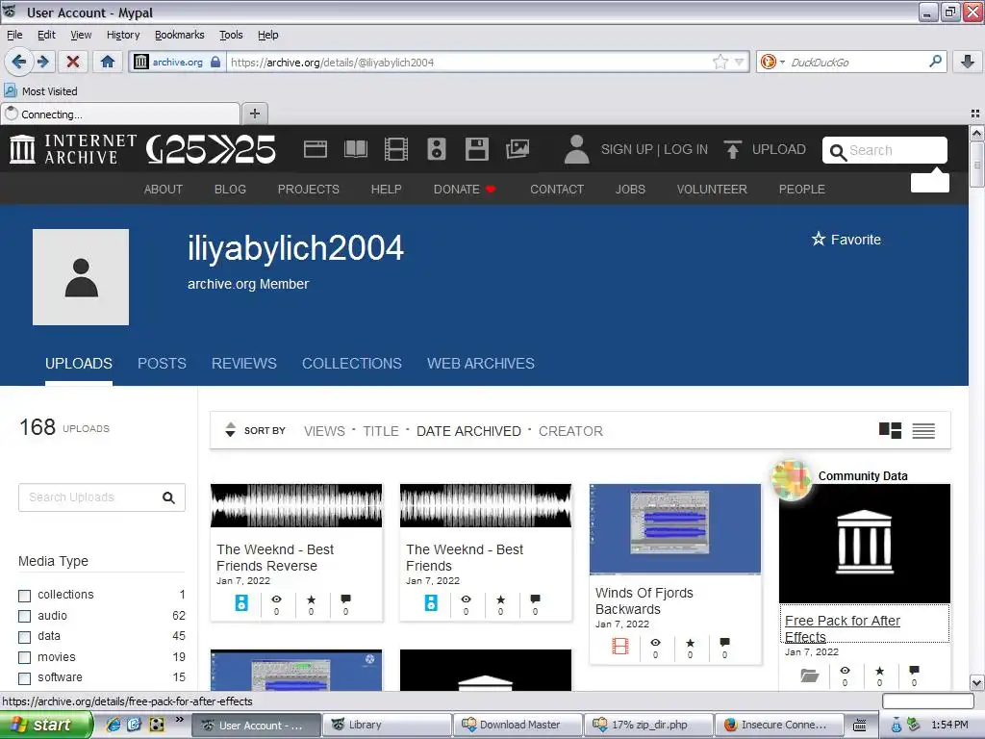
Task: Click the upload arrow icon
Action: tap(732, 149)
